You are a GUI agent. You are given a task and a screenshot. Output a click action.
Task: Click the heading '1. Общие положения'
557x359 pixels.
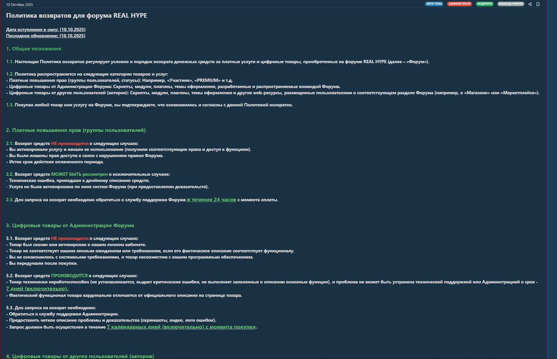(34, 49)
